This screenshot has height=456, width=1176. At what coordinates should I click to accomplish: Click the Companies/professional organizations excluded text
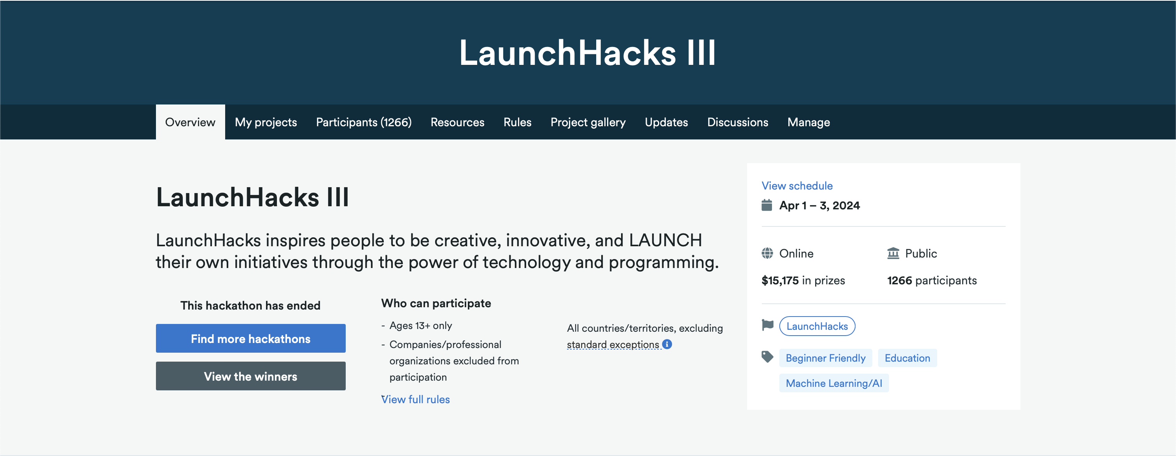[x=454, y=361]
